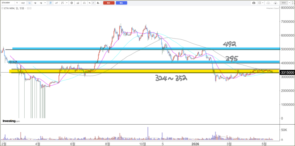Viewport: 295px width, 146px height.
Task: Click the 8월 time-axis label
Action: (x=108, y=144)
